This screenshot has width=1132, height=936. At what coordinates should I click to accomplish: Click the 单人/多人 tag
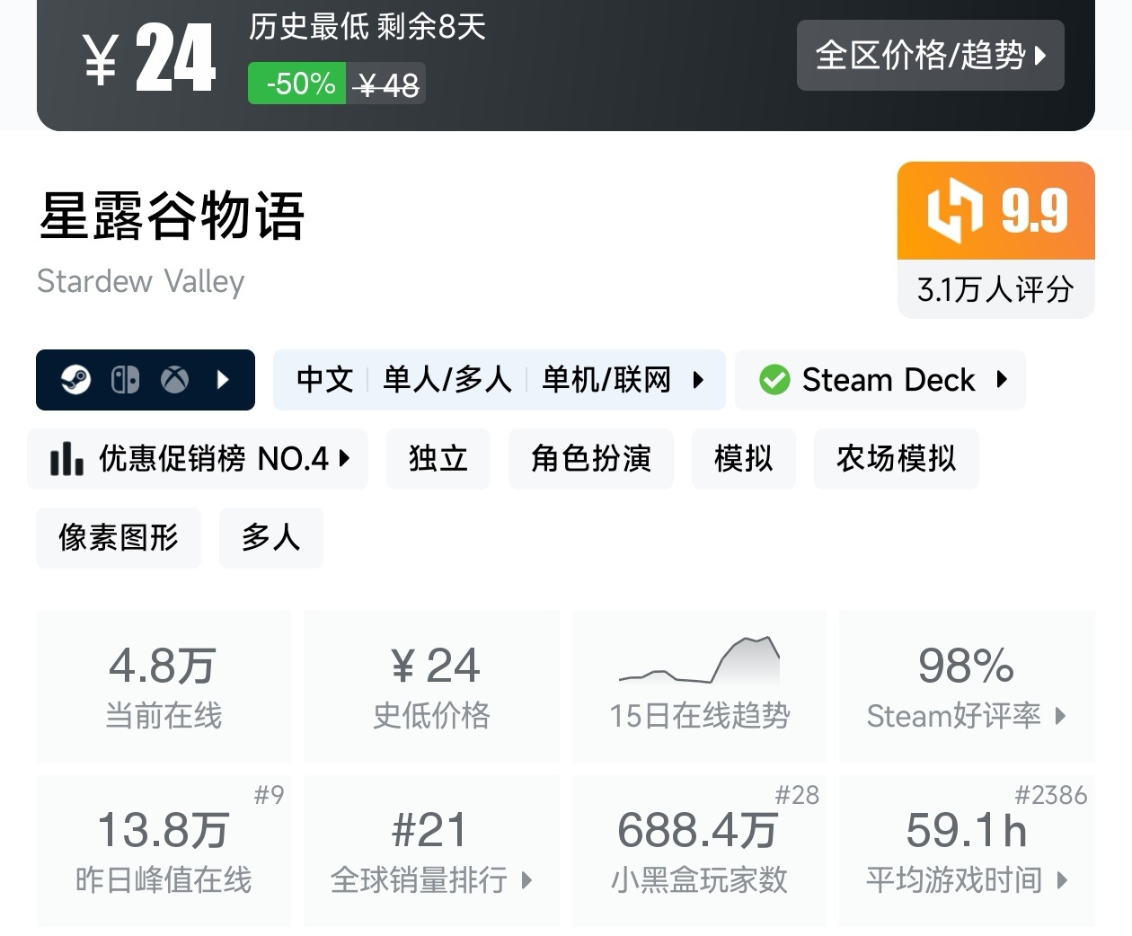447,380
